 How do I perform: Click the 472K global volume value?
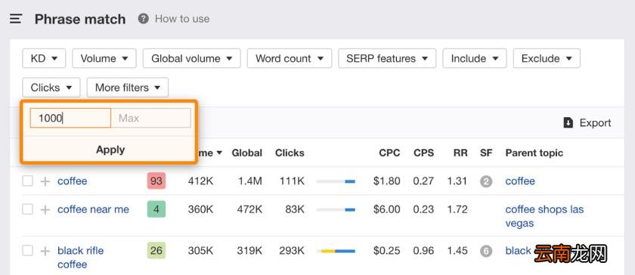tap(249, 209)
